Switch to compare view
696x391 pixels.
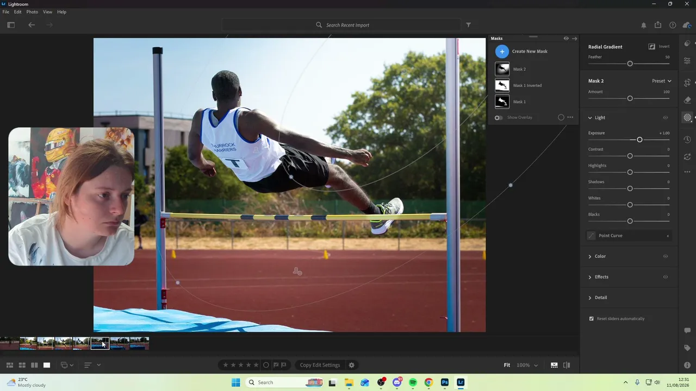click(x=34, y=365)
